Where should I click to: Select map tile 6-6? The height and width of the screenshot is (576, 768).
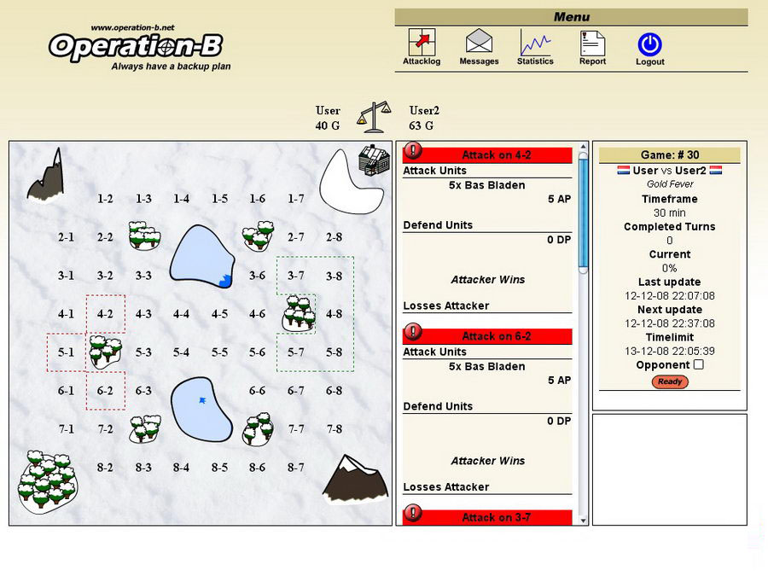click(258, 390)
